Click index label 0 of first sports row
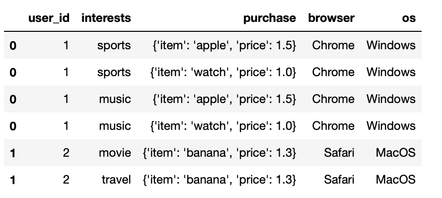This screenshot has height=198, width=442. click(13, 45)
